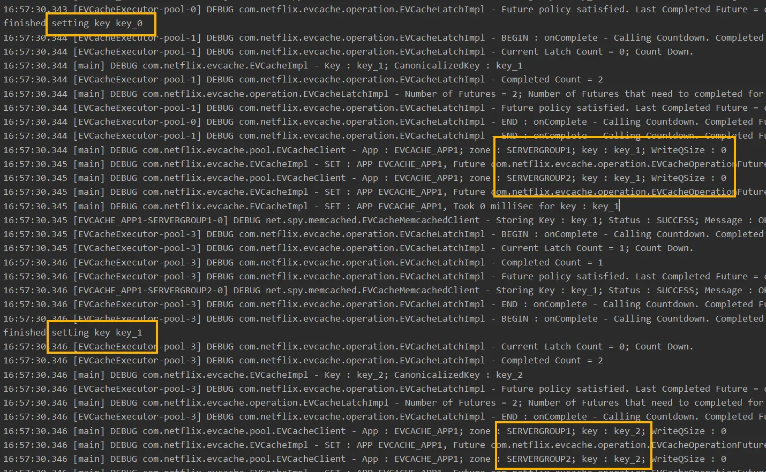
Task: Click the timestamp 16:57:30.343 in the log
Action: click(35, 9)
